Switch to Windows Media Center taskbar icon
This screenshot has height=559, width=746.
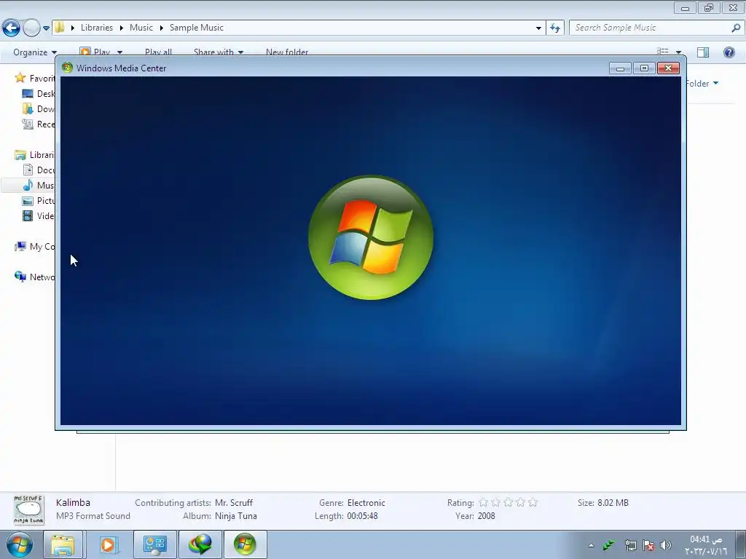point(245,544)
